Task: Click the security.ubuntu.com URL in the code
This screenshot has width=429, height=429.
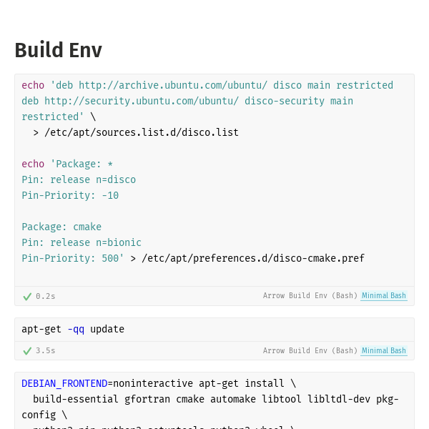Action: point(142,102)
